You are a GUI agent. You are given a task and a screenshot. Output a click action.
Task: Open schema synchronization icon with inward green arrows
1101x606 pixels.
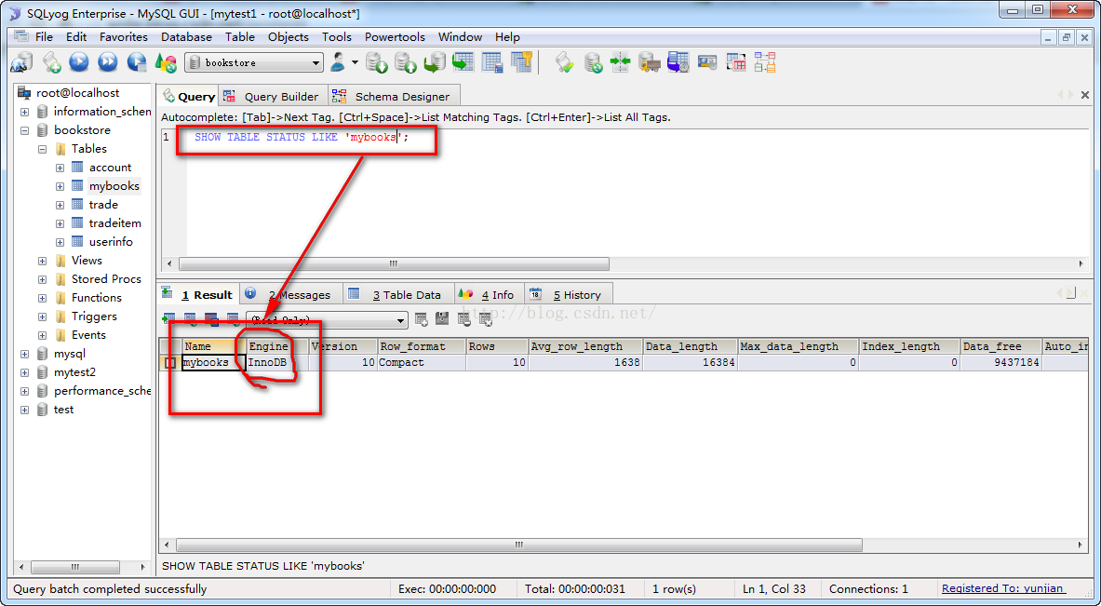621,62
